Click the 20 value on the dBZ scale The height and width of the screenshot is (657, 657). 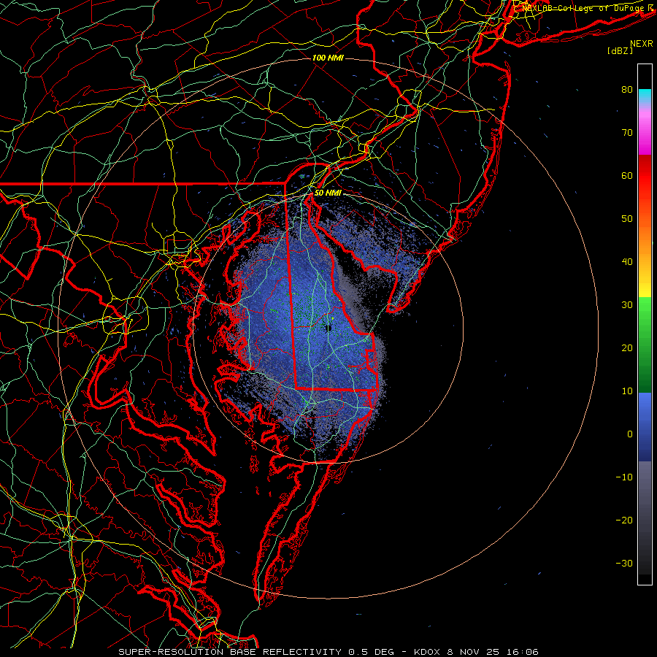coord(627,348)
